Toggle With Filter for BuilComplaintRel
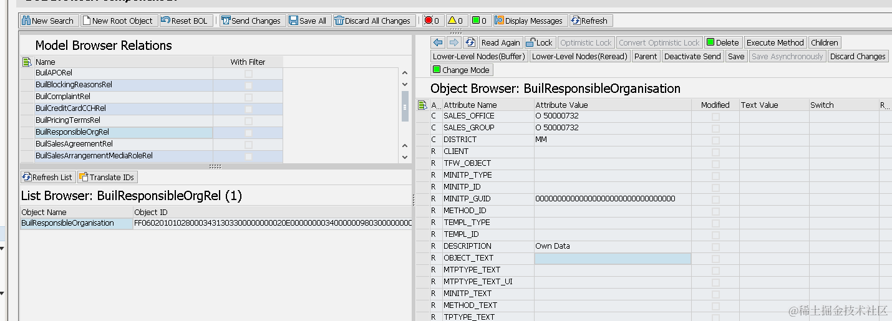 (x=248, y=97)
